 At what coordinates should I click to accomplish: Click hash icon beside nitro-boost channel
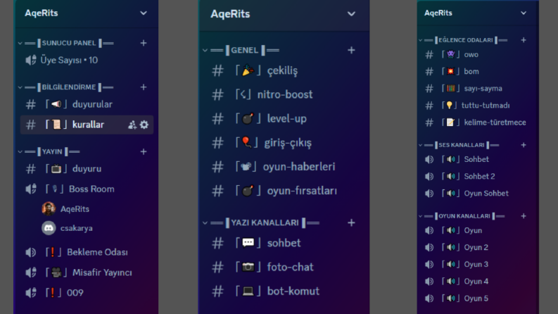point(218,95)
